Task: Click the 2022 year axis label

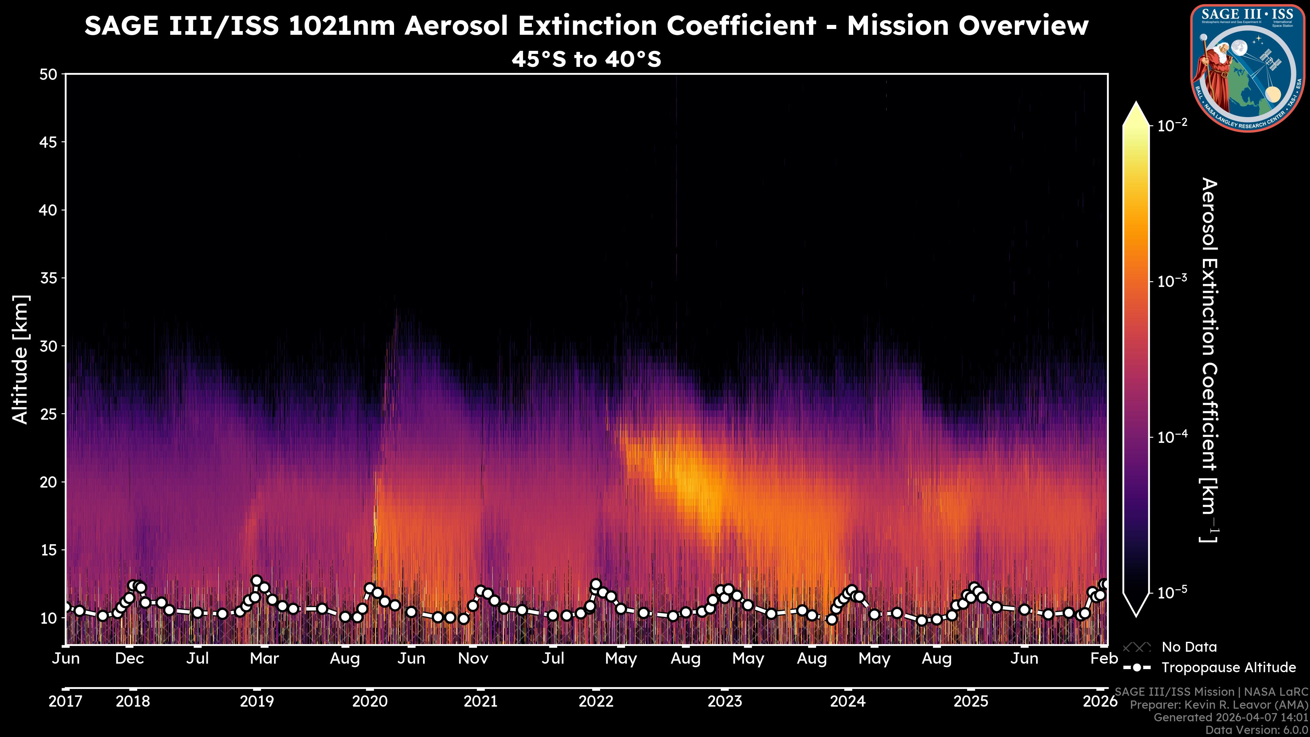Action: [596, 702]
